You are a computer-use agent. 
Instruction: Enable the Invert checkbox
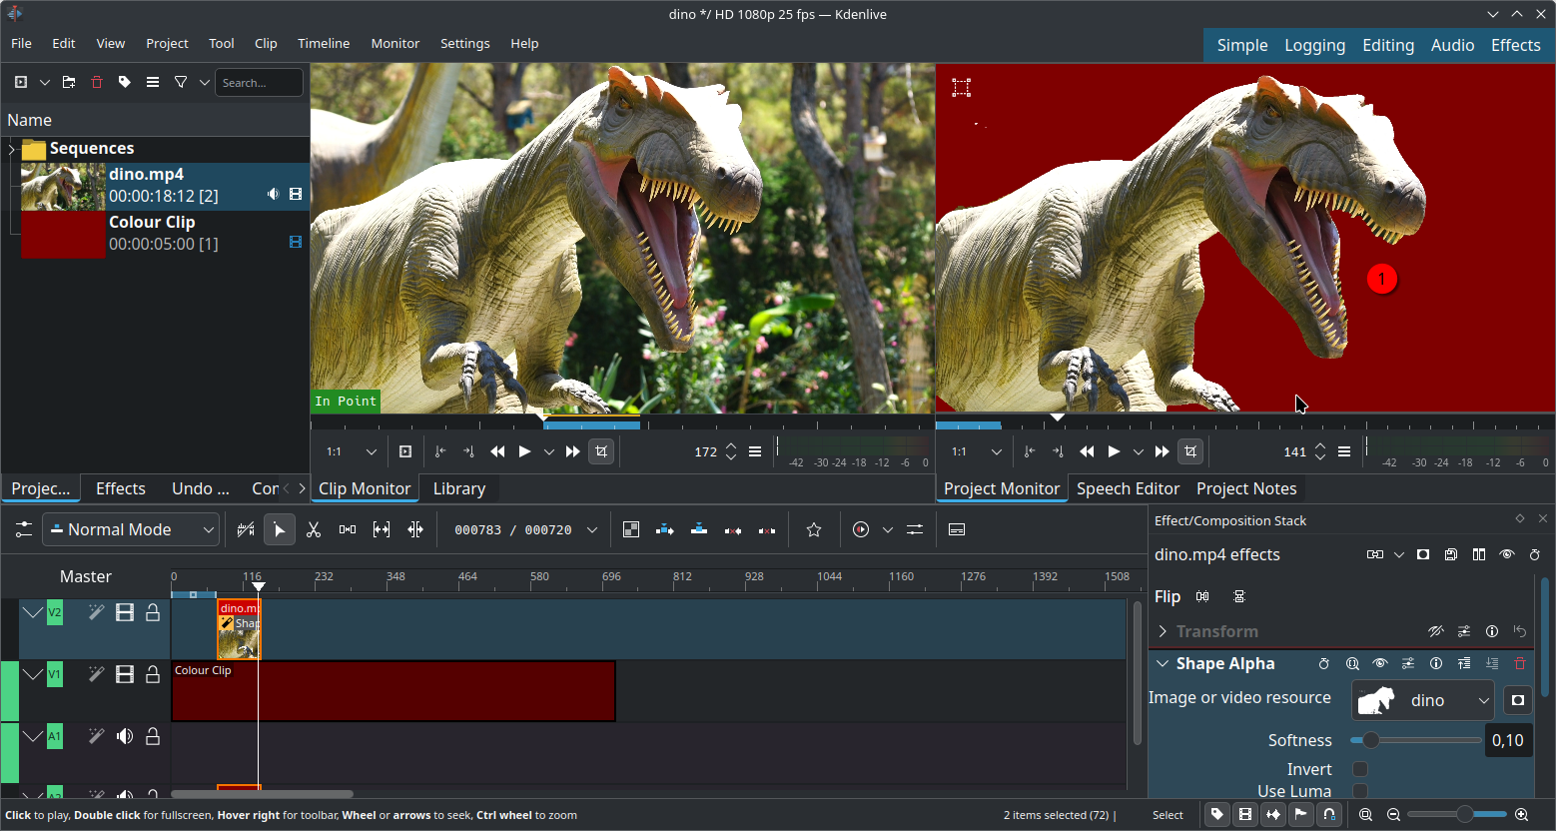pos(1360,769)
